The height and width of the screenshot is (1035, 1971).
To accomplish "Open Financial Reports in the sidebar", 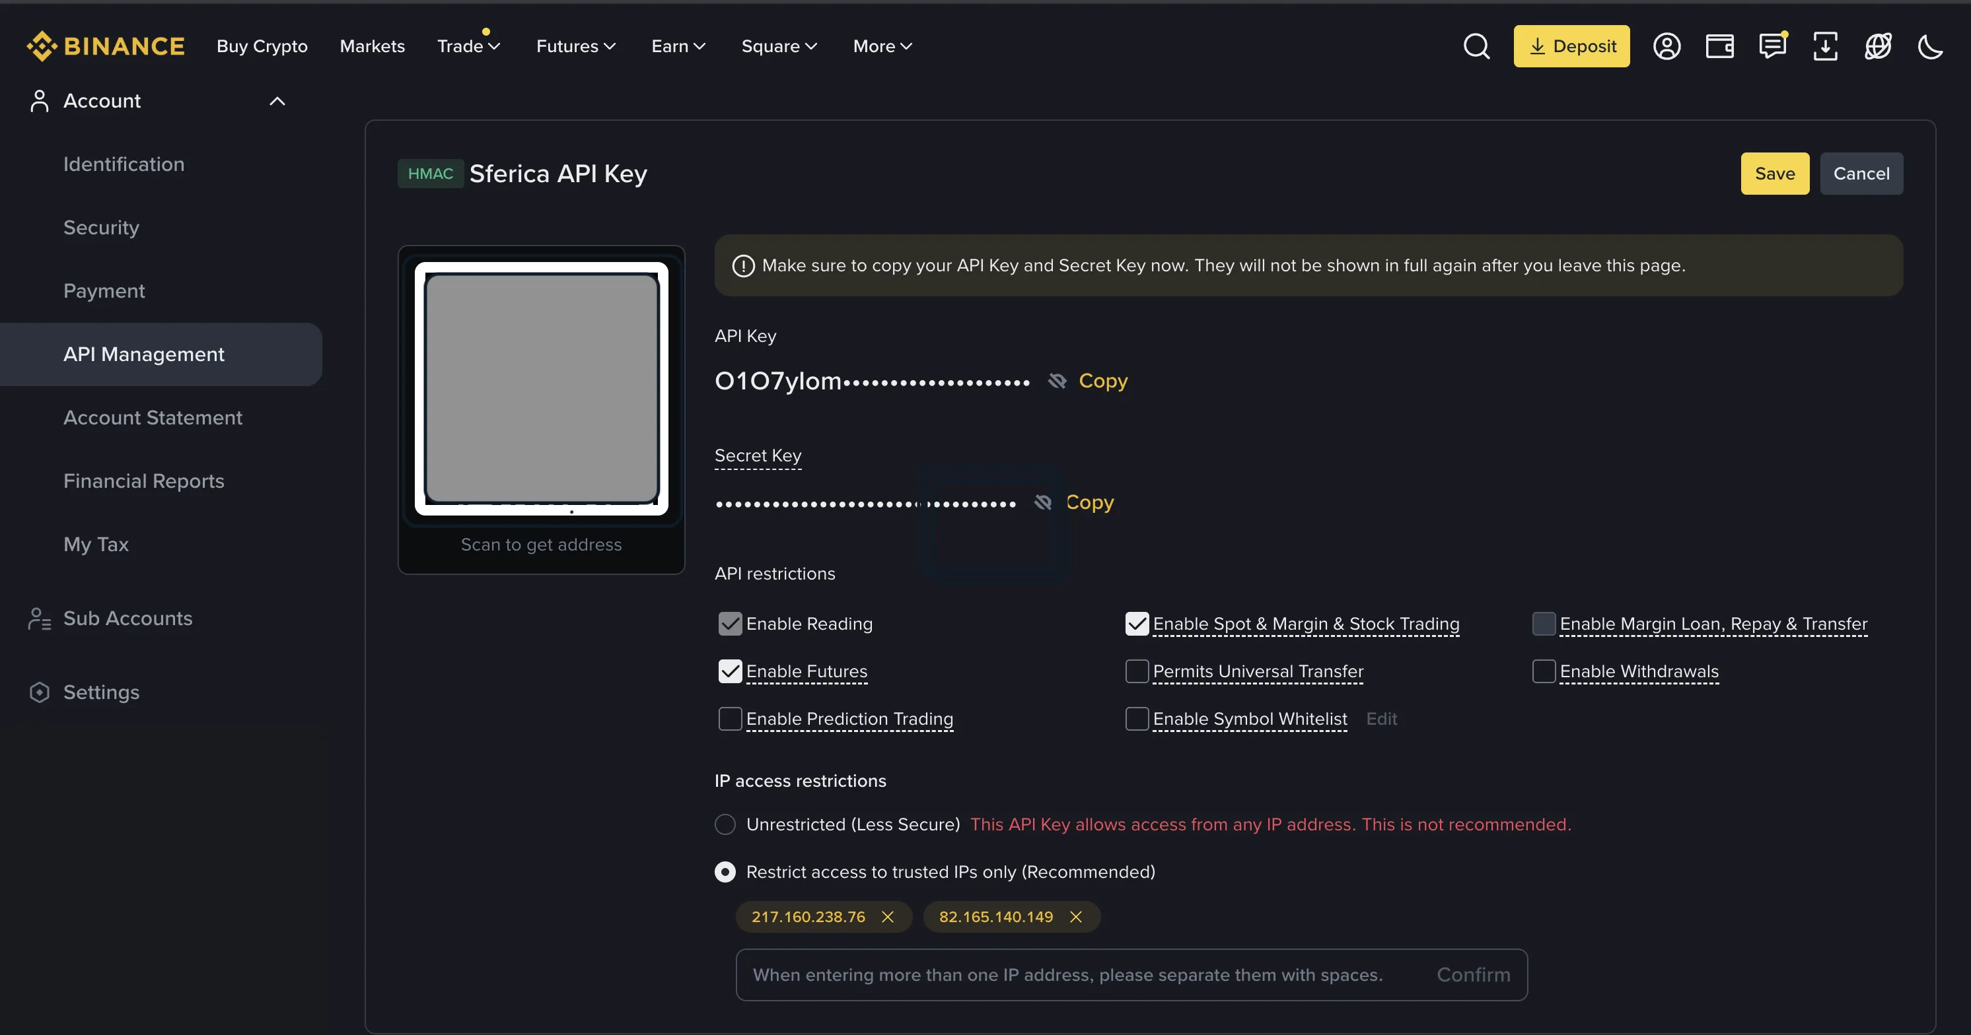I will [x=143, y=482].
